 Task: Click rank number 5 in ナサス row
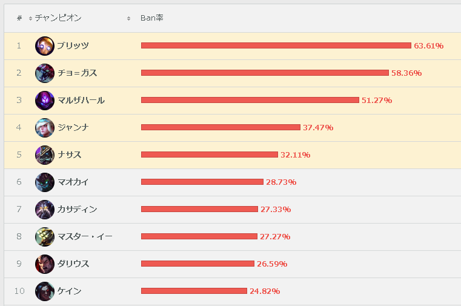(x=19, y=155)
